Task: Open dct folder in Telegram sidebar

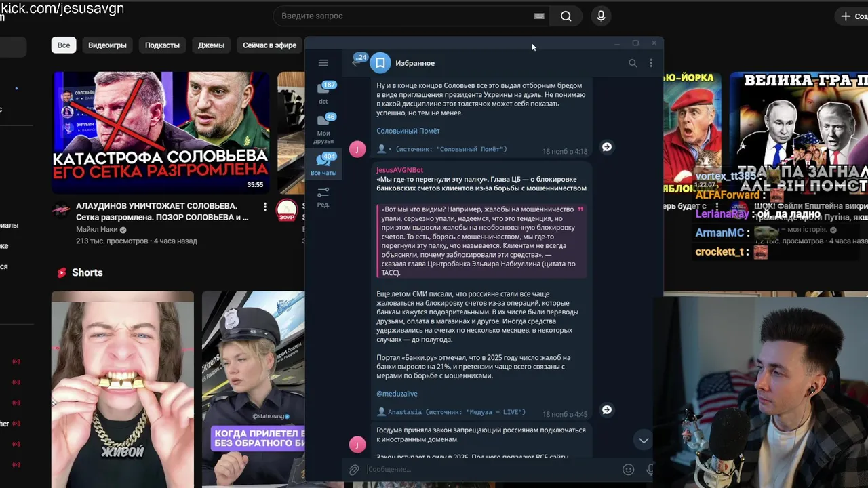Action: coord(323,94)
